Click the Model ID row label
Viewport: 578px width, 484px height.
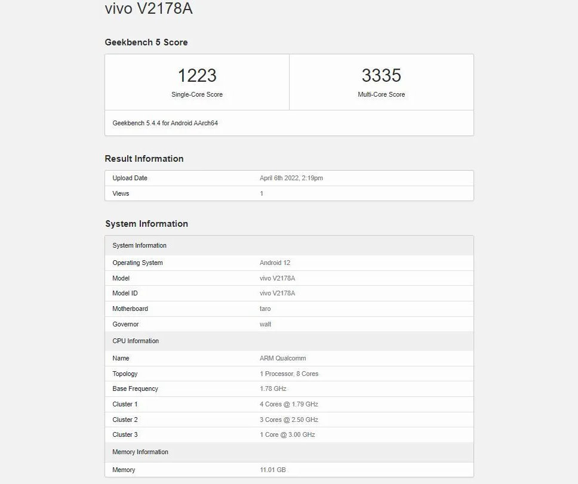[x=125, y=294]
